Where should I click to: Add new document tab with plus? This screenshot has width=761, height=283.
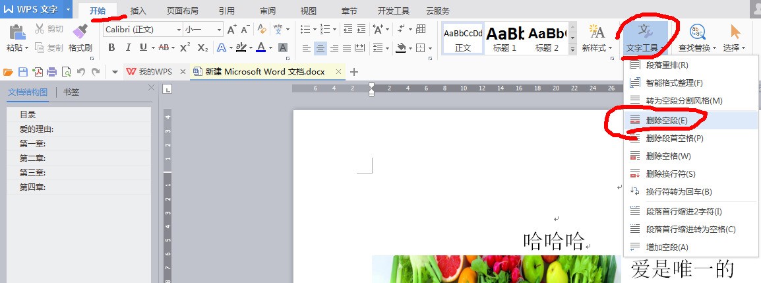click(354, 72)
